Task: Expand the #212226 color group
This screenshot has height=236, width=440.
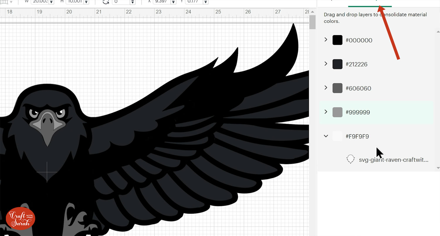Action: pyautogui.click(x=326, y=63)
